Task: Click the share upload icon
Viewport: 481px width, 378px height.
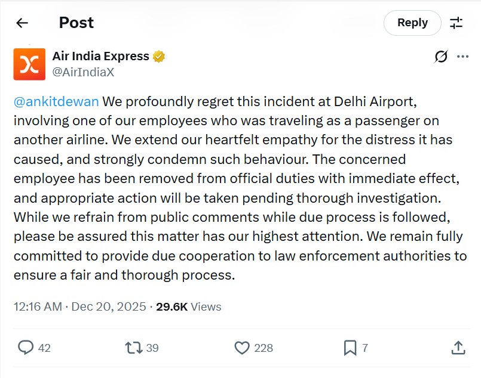Action: click(x=458, y=347)
